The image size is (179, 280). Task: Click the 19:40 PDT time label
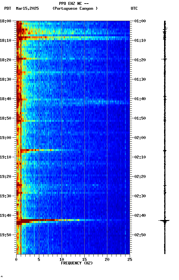tap(6, 216)
